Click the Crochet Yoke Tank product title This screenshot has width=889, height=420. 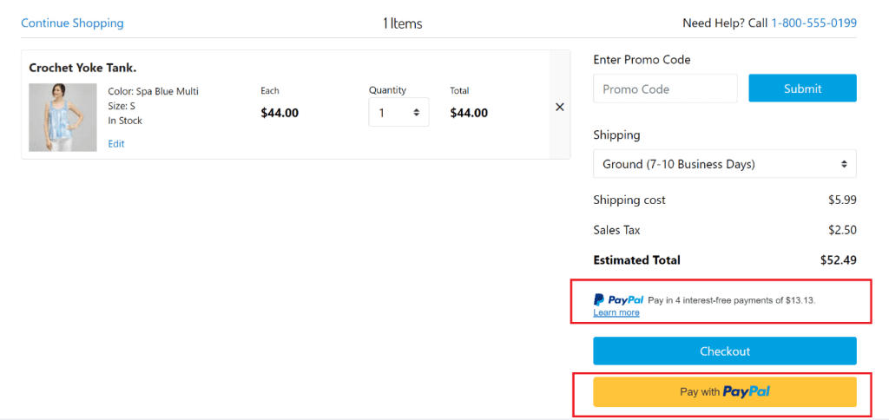click(82, 68)
